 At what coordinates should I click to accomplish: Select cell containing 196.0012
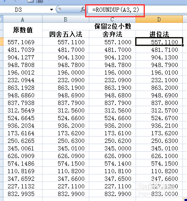point(23,72)
